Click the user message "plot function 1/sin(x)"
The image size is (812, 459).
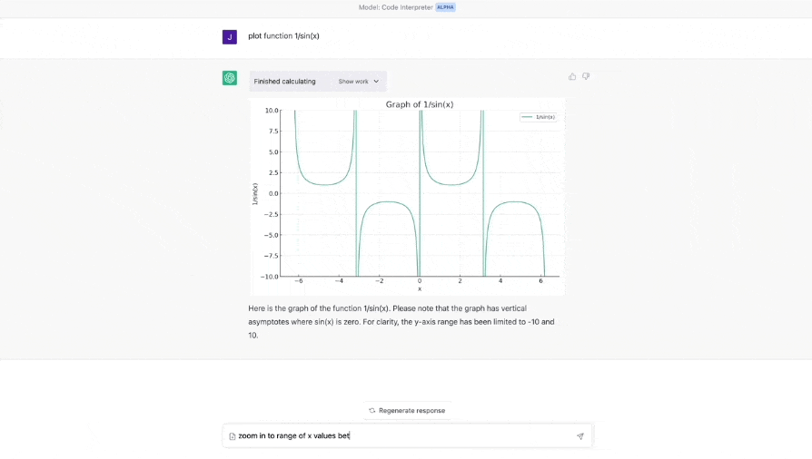click(283, 36)
